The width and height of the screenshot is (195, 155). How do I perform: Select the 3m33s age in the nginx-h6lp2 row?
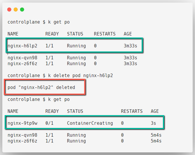[x=131, y=46]
